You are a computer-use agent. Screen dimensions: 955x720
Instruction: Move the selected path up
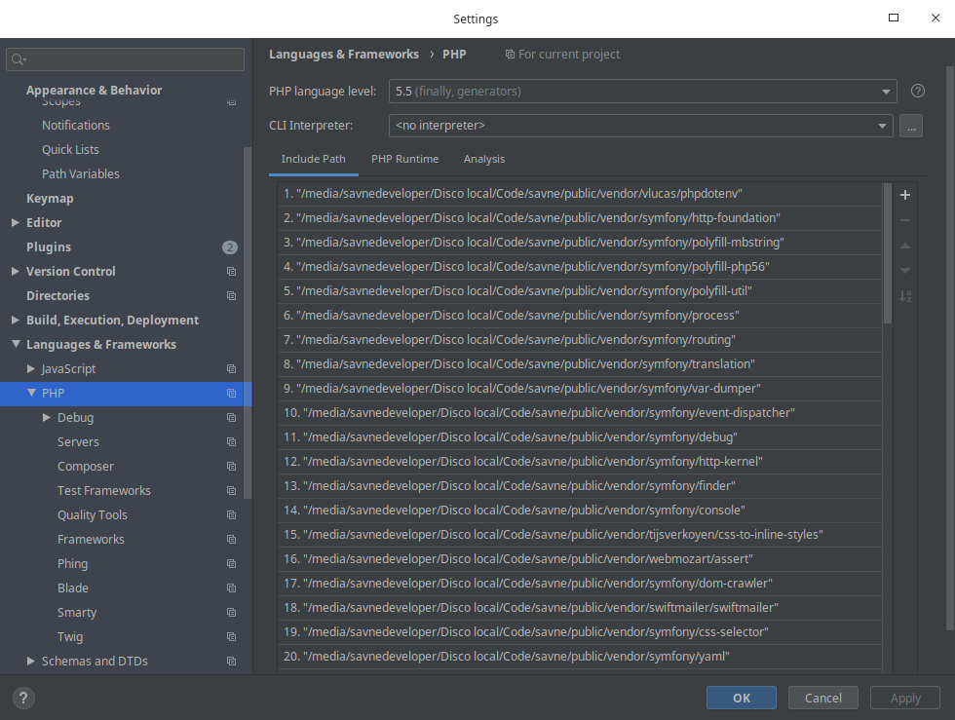tap(904, 246)
